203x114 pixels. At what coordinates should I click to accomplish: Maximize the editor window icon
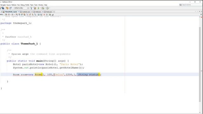[x=201, y=11]
